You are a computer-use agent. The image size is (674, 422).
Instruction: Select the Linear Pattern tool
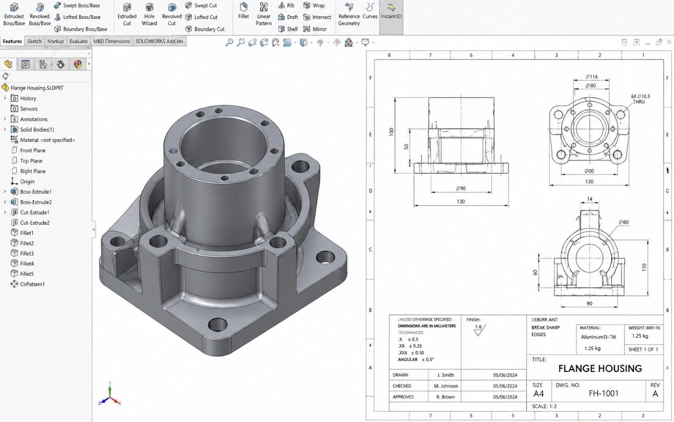point(264,14)
